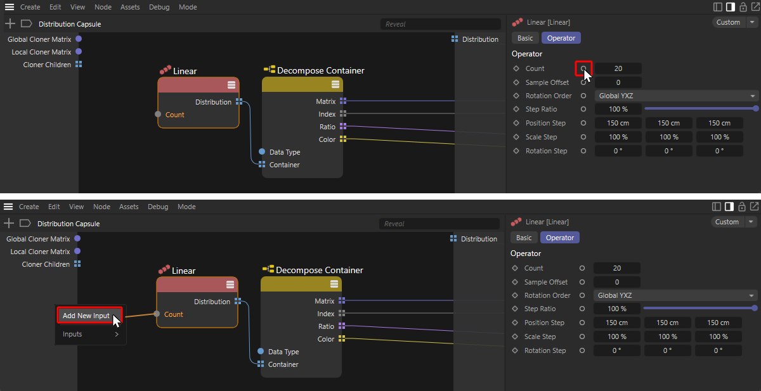Open the Rotation Order dropdown in the top panel

pos(677,96)
